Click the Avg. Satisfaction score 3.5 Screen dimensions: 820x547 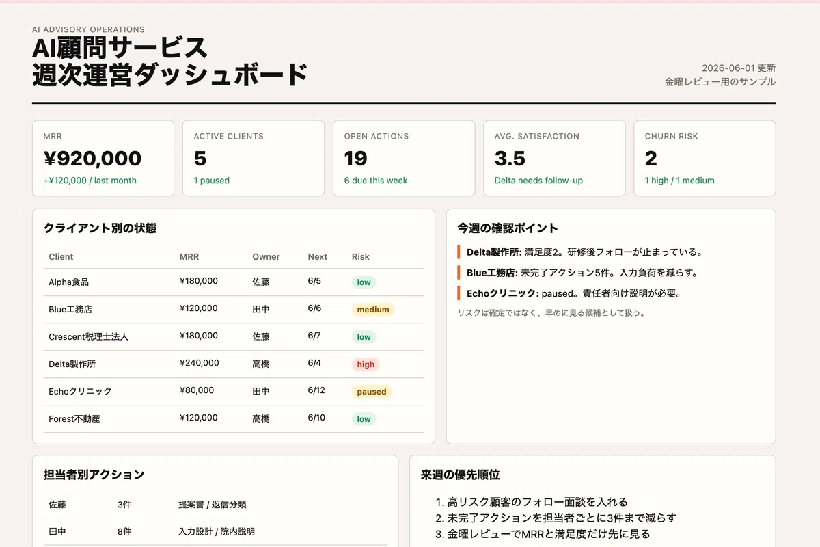click(x=510, y=159)
